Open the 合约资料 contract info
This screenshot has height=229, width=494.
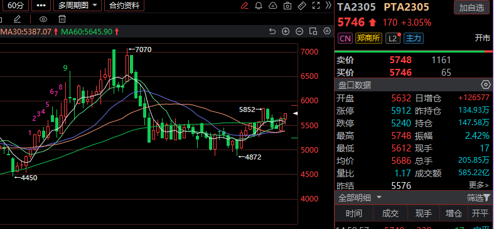click(x=124, y=6)
